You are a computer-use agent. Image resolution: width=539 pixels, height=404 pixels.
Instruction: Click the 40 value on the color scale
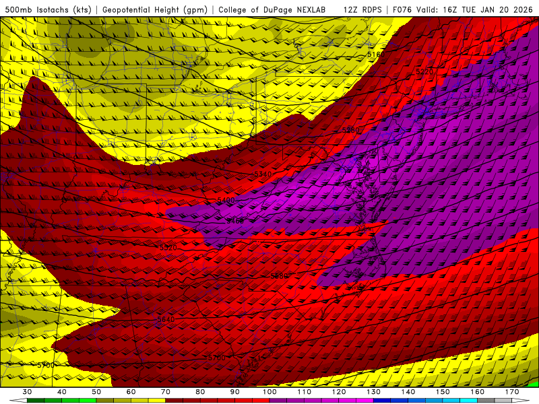coord(61,392)
